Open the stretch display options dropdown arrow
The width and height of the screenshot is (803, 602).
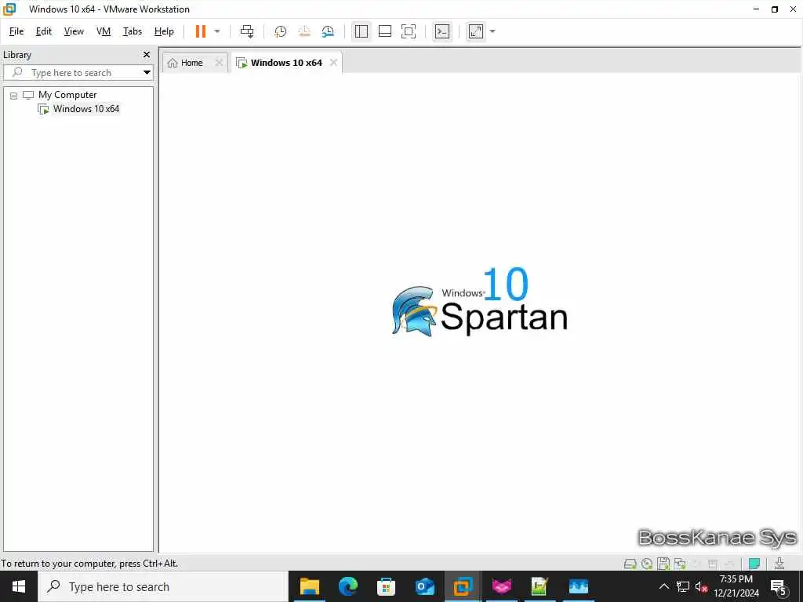(x=492, y=31)
